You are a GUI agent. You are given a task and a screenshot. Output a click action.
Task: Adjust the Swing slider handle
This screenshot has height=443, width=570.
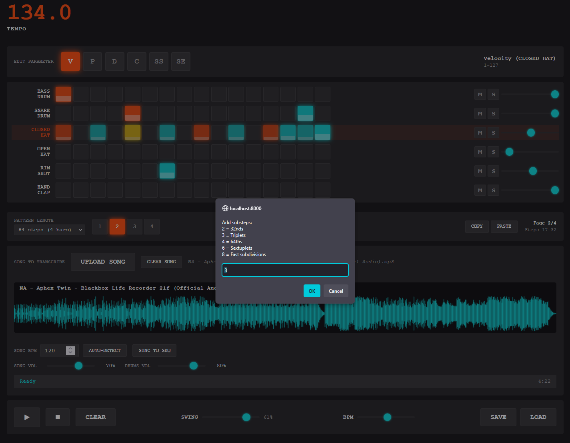[246, 417]
